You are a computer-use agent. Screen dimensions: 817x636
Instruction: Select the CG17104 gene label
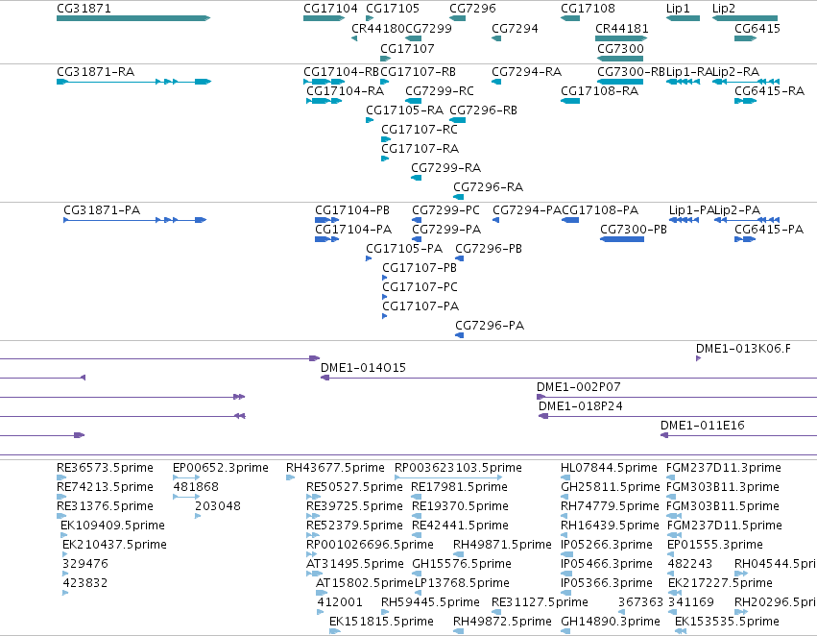(330, 9)
